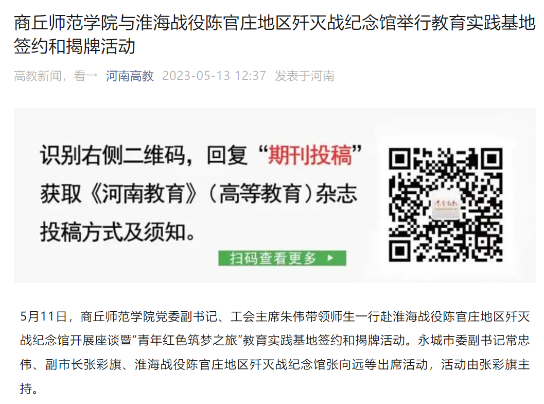Click the article headline starting with 商丘师范学院

pyautogui.click(x=275, y=35)
